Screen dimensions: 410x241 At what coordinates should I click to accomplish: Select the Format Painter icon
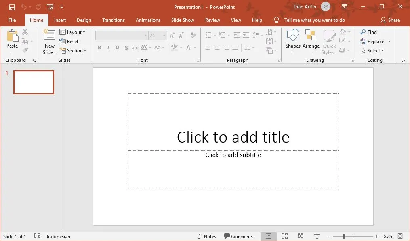point(25,49)
